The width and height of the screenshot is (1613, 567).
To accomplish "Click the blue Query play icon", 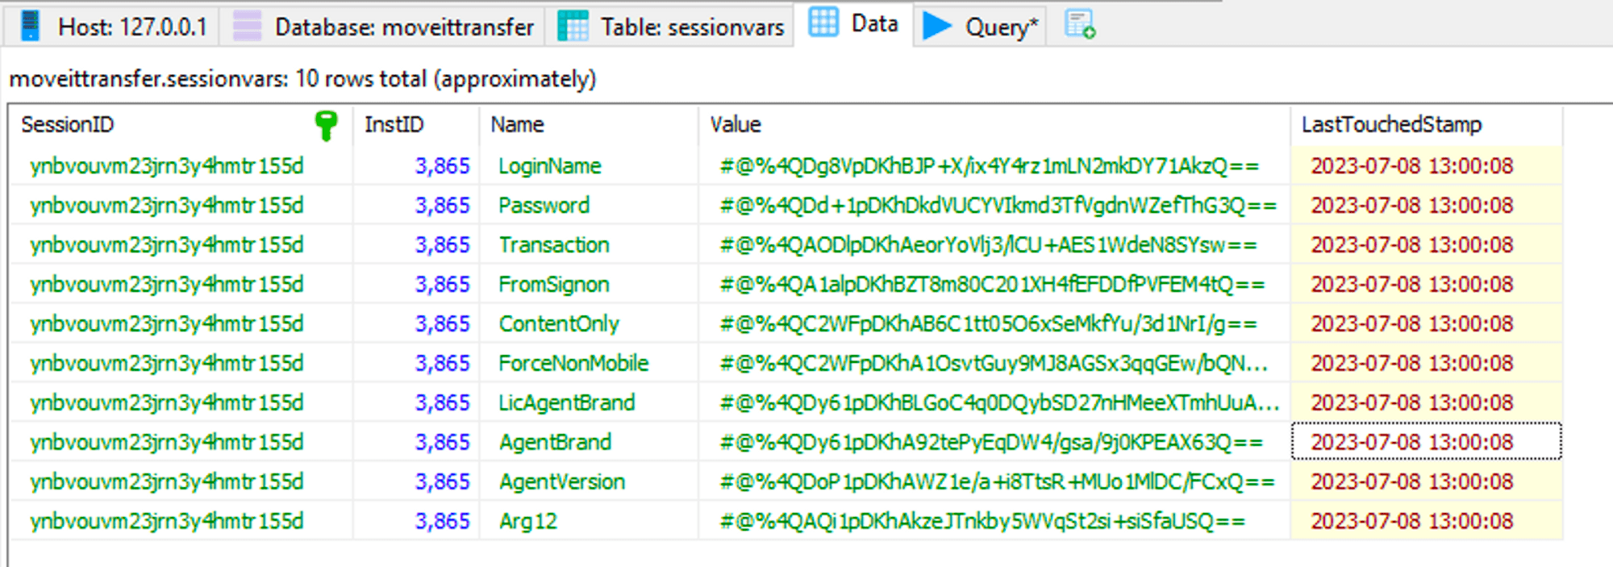I will [x=936, y=26].
